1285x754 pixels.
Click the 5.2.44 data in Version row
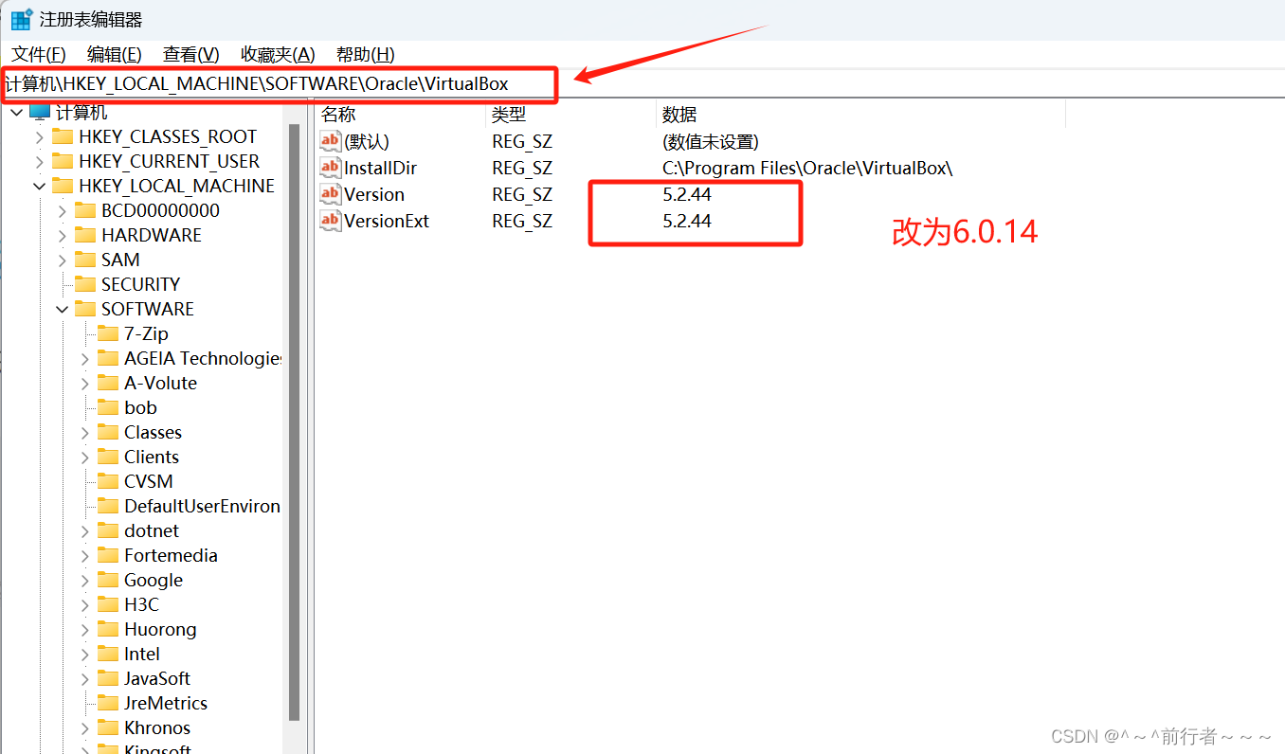[x=687, y=194]
